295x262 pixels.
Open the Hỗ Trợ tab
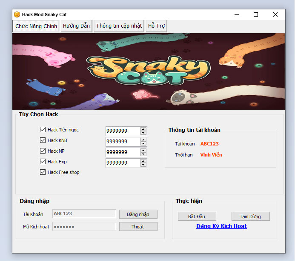tap(156, 26)
